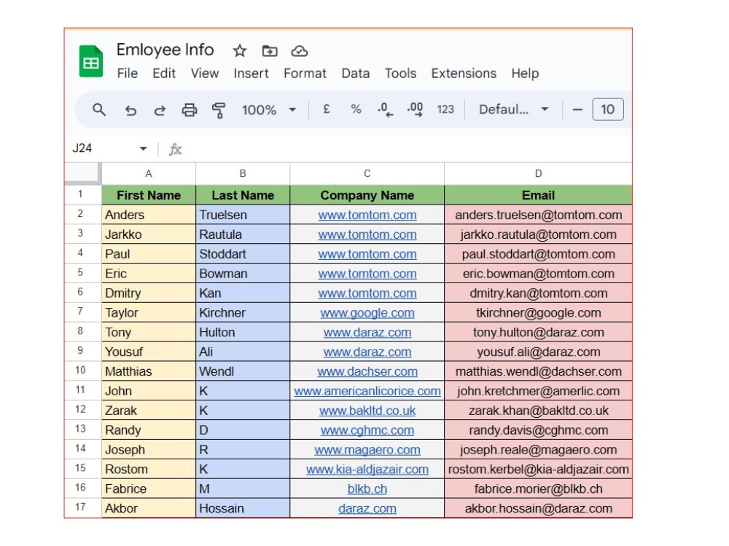Open the www.kia-aldjazair.com link

(367, 470)
